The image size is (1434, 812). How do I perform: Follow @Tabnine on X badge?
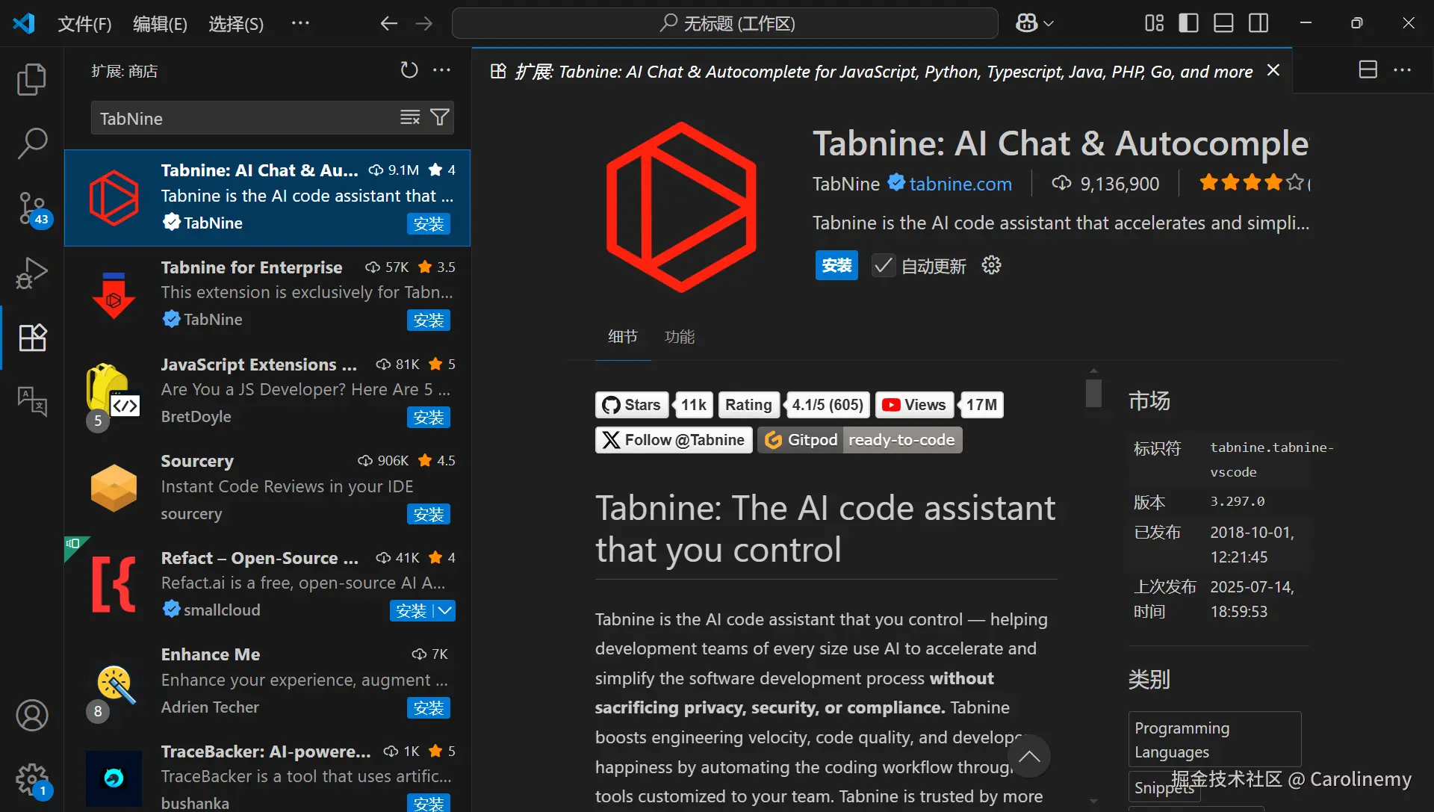674,440
